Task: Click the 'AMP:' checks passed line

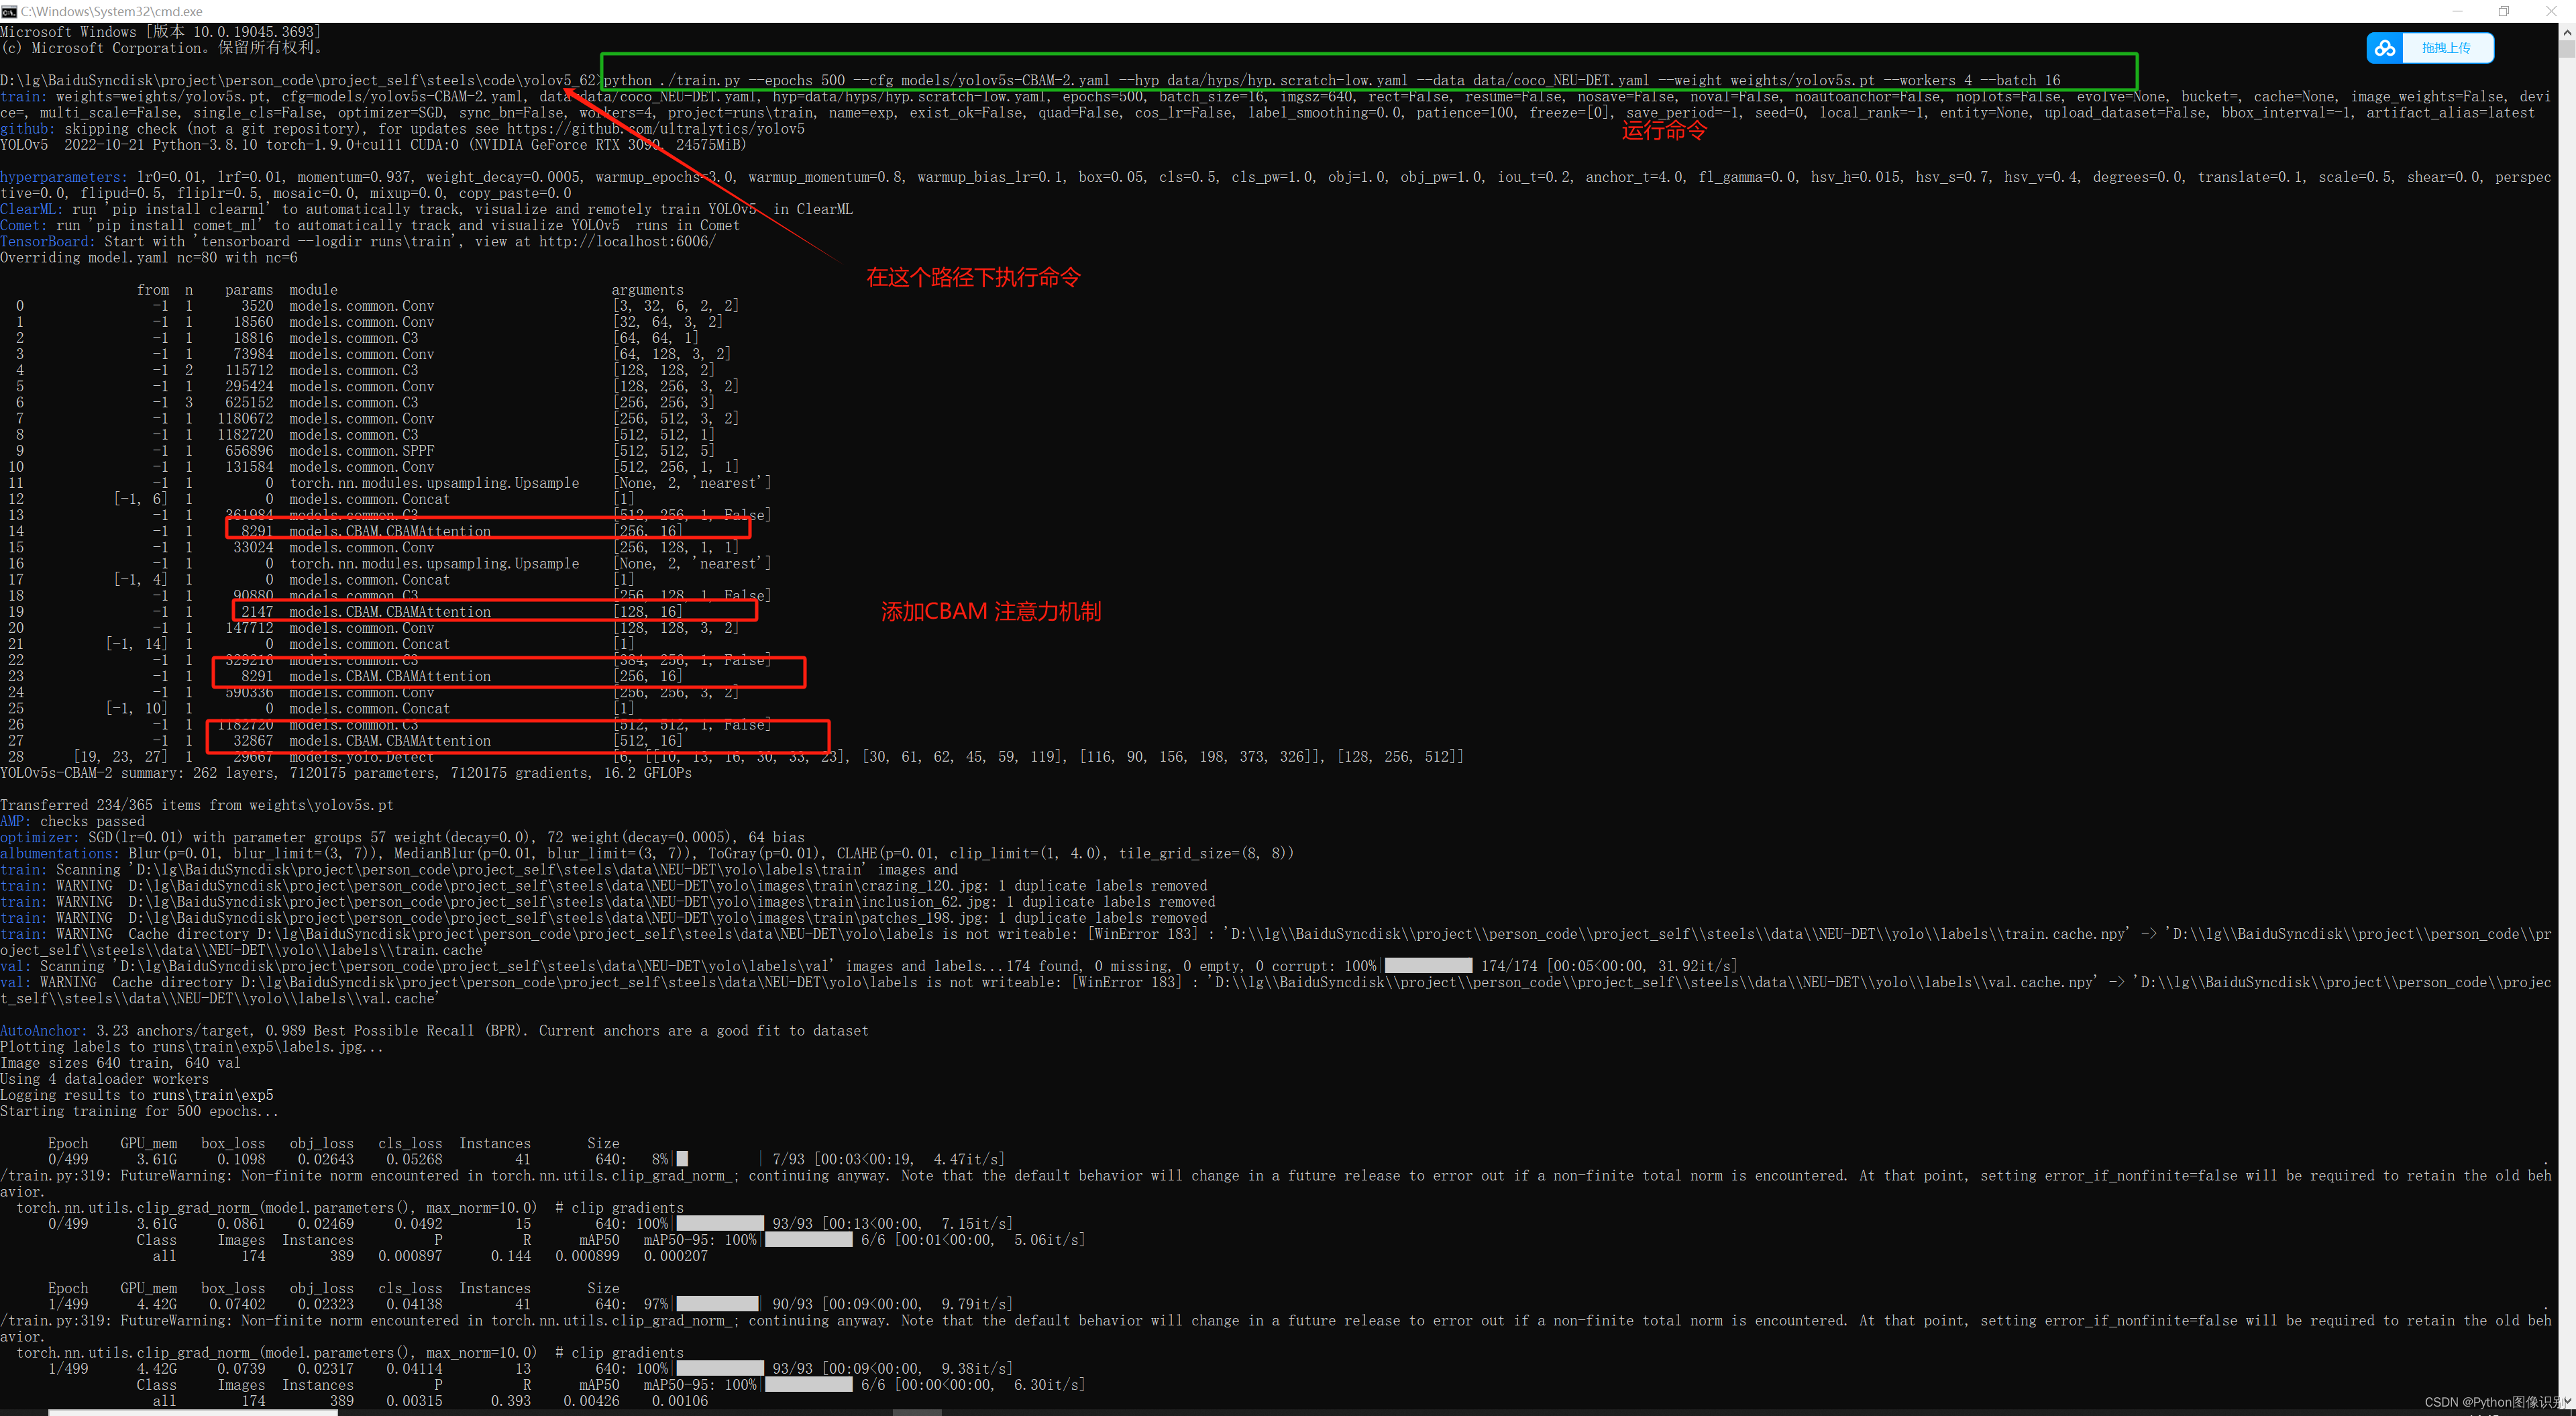Action: [72, 821]
